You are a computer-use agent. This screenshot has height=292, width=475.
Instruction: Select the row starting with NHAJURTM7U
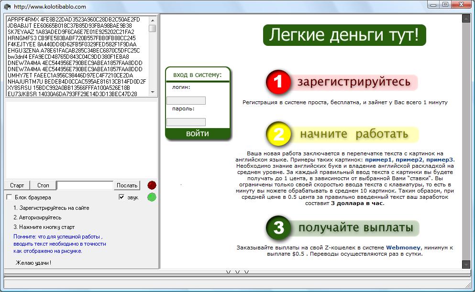[77, 81]
